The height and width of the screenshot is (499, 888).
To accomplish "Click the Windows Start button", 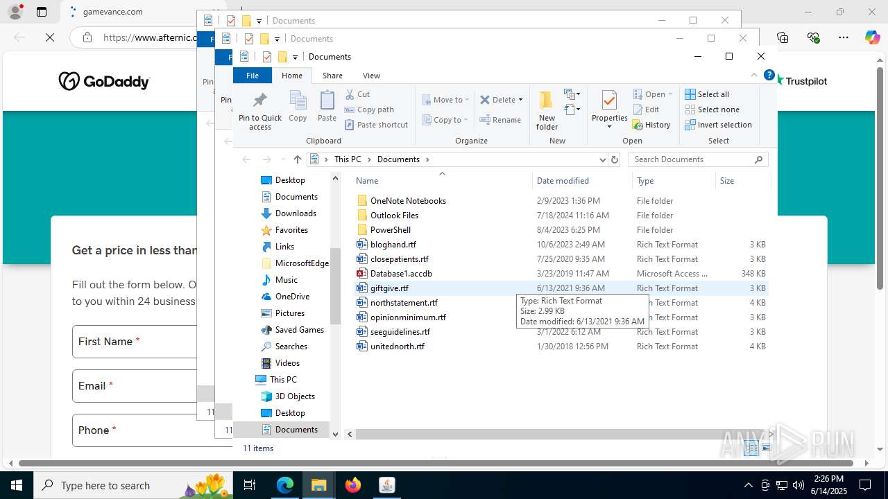I will pos(16,485).
